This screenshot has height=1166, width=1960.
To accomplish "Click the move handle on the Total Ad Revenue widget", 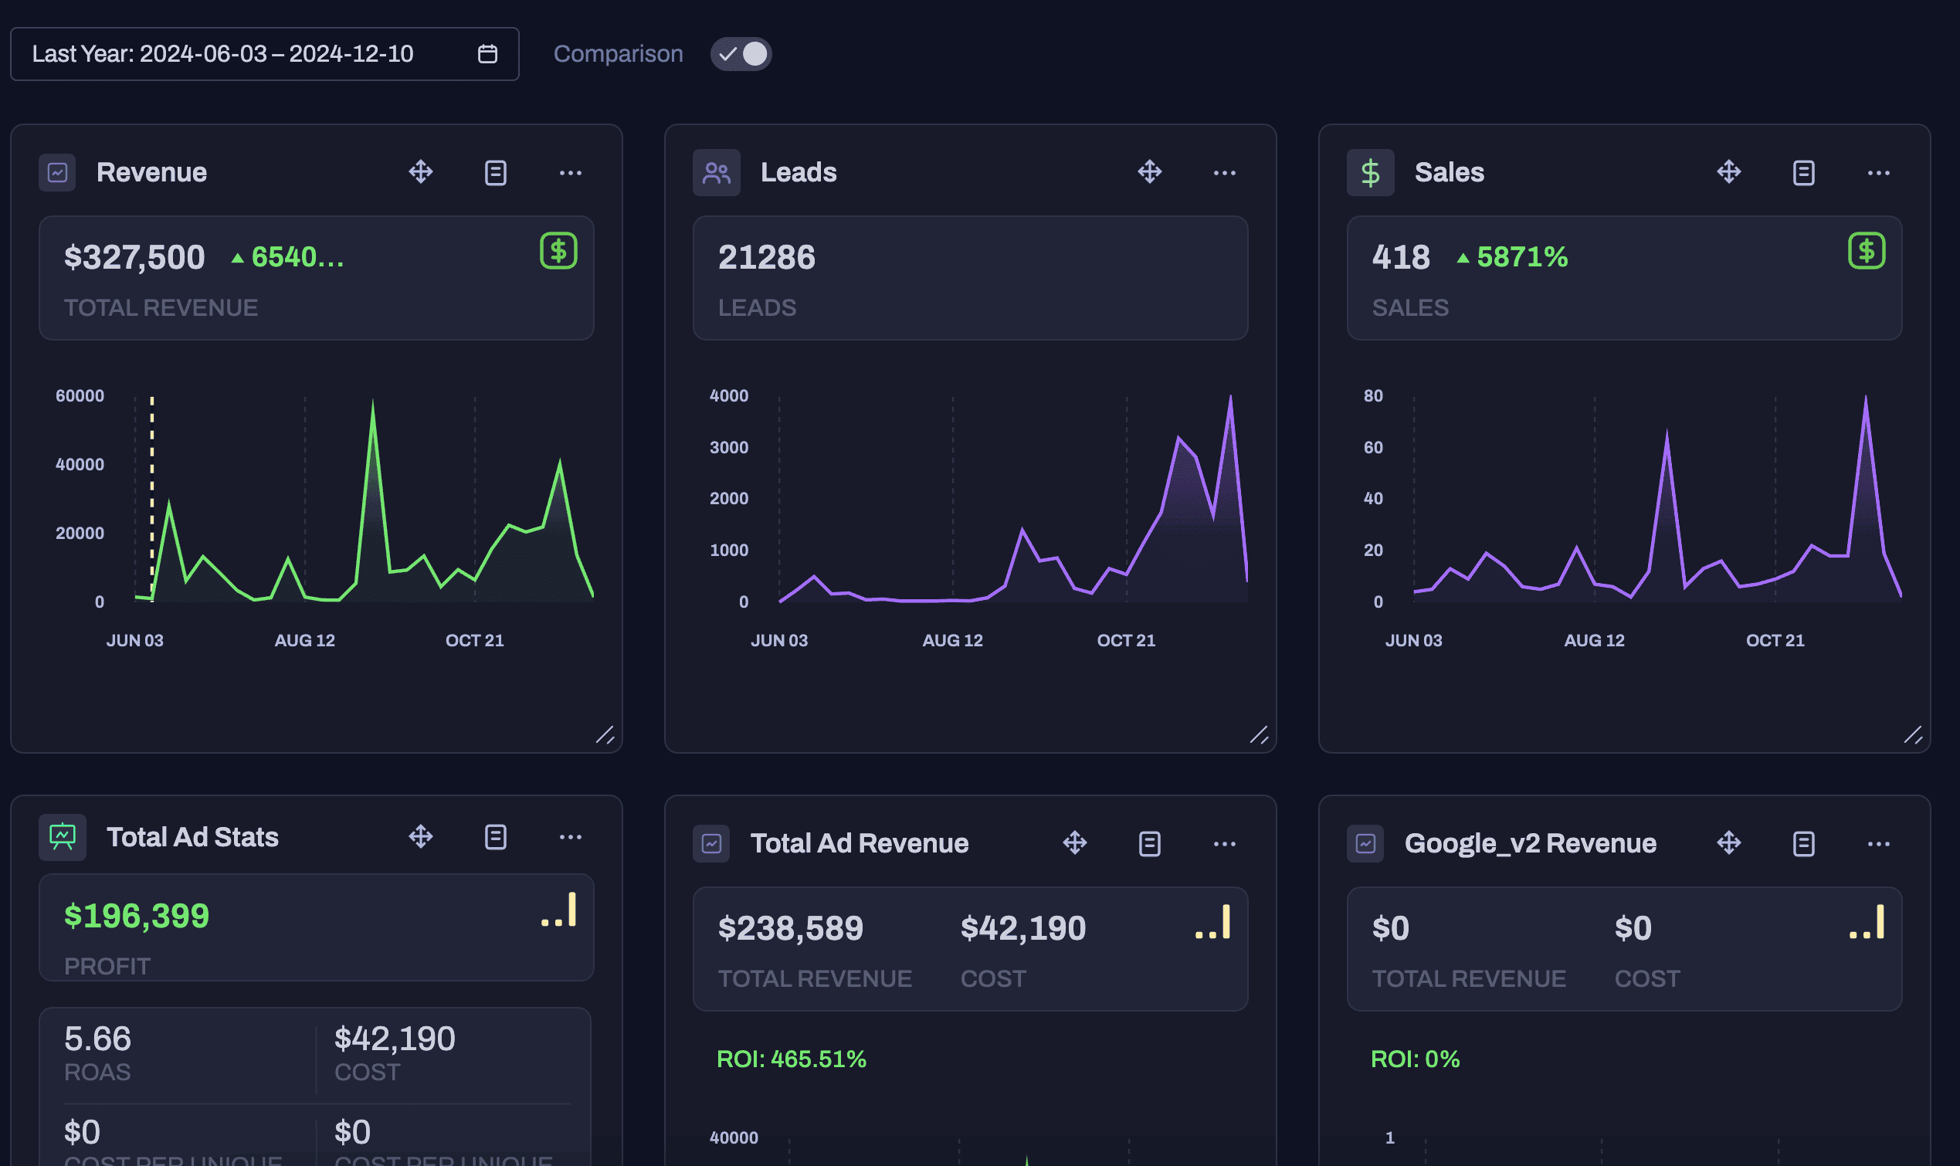I will 1075,843.
